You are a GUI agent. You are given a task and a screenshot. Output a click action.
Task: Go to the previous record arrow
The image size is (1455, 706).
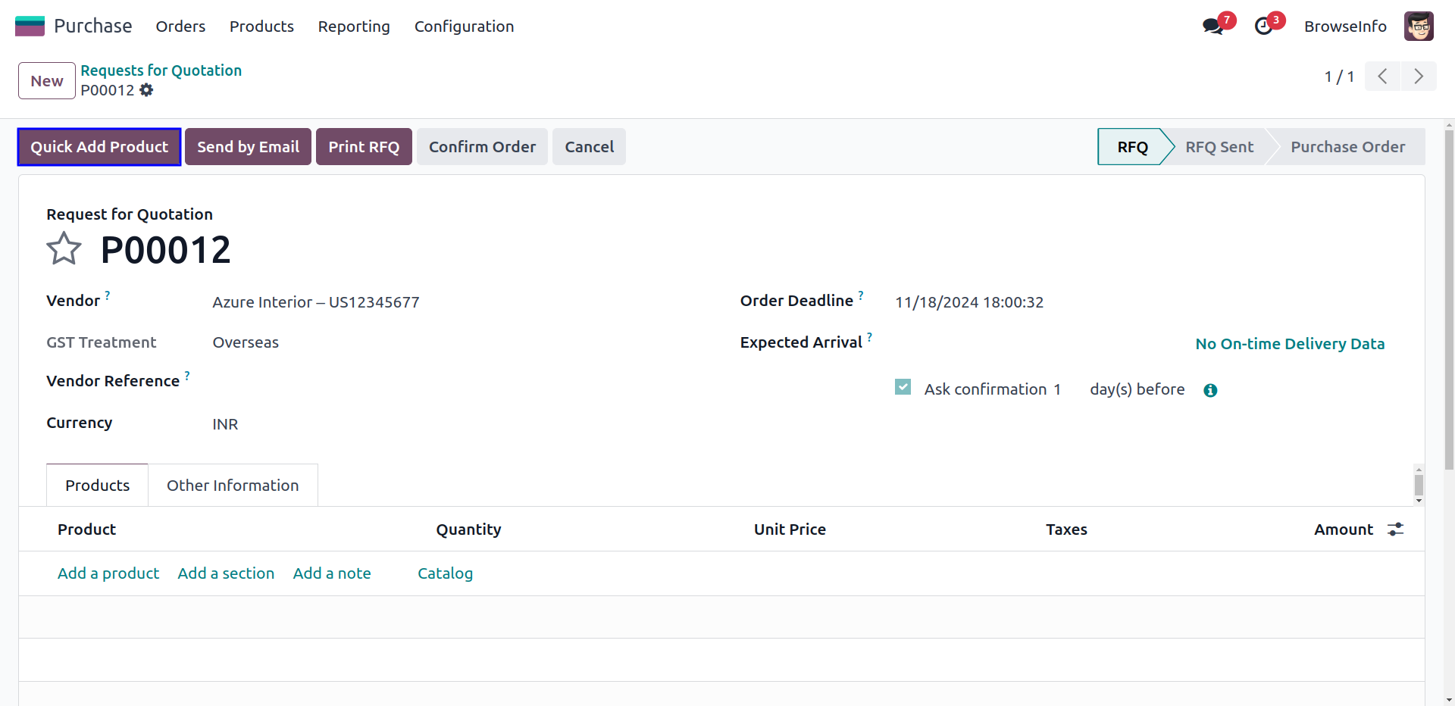click(1382, 77)
